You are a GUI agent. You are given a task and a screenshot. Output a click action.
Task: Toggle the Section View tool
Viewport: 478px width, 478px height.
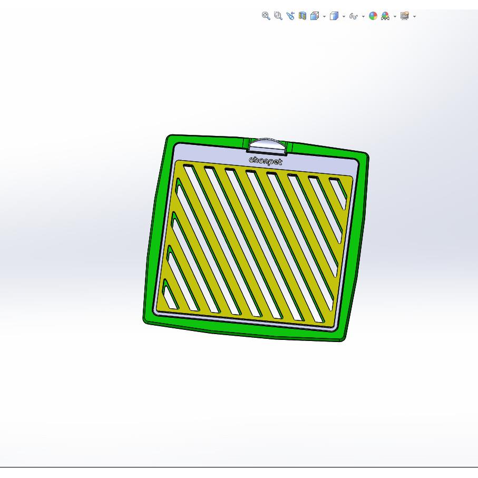click(x=303, y=16)
